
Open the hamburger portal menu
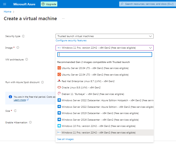click(x=5, y=4)
